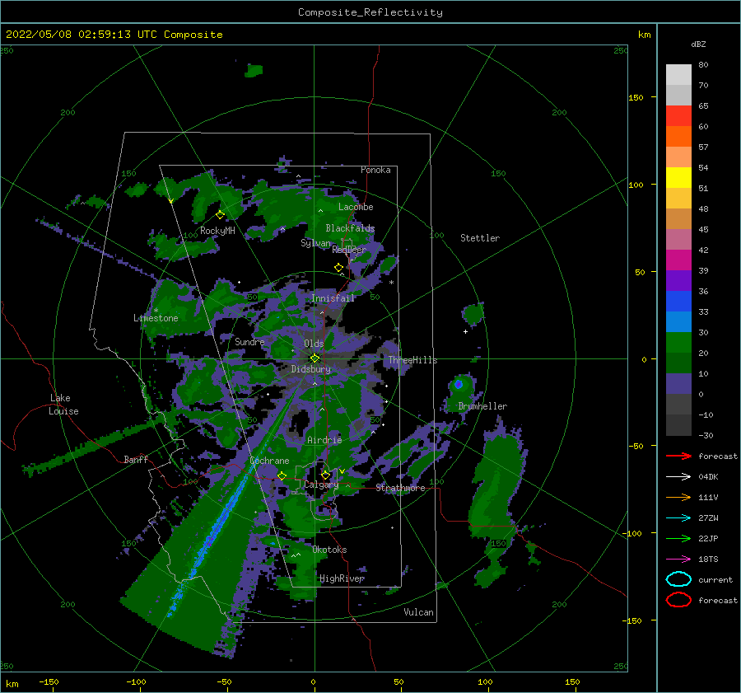Click the HighRiver label
The height and width of the screenshot is (693, 741).
tap(342, 578)
